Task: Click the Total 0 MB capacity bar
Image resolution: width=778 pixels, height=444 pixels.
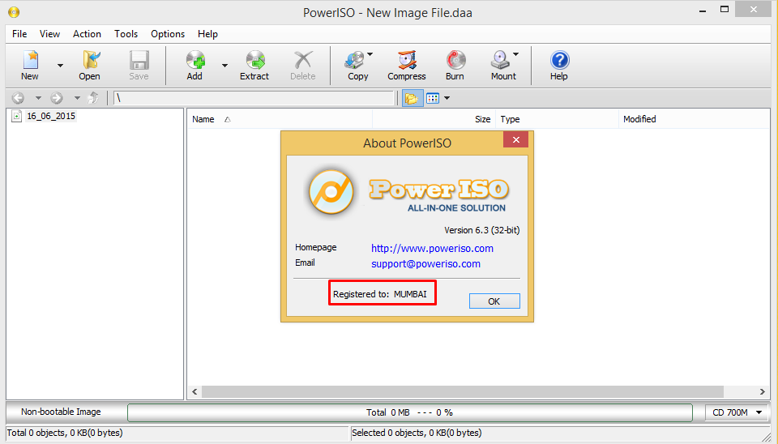Action: pos(410,412)
